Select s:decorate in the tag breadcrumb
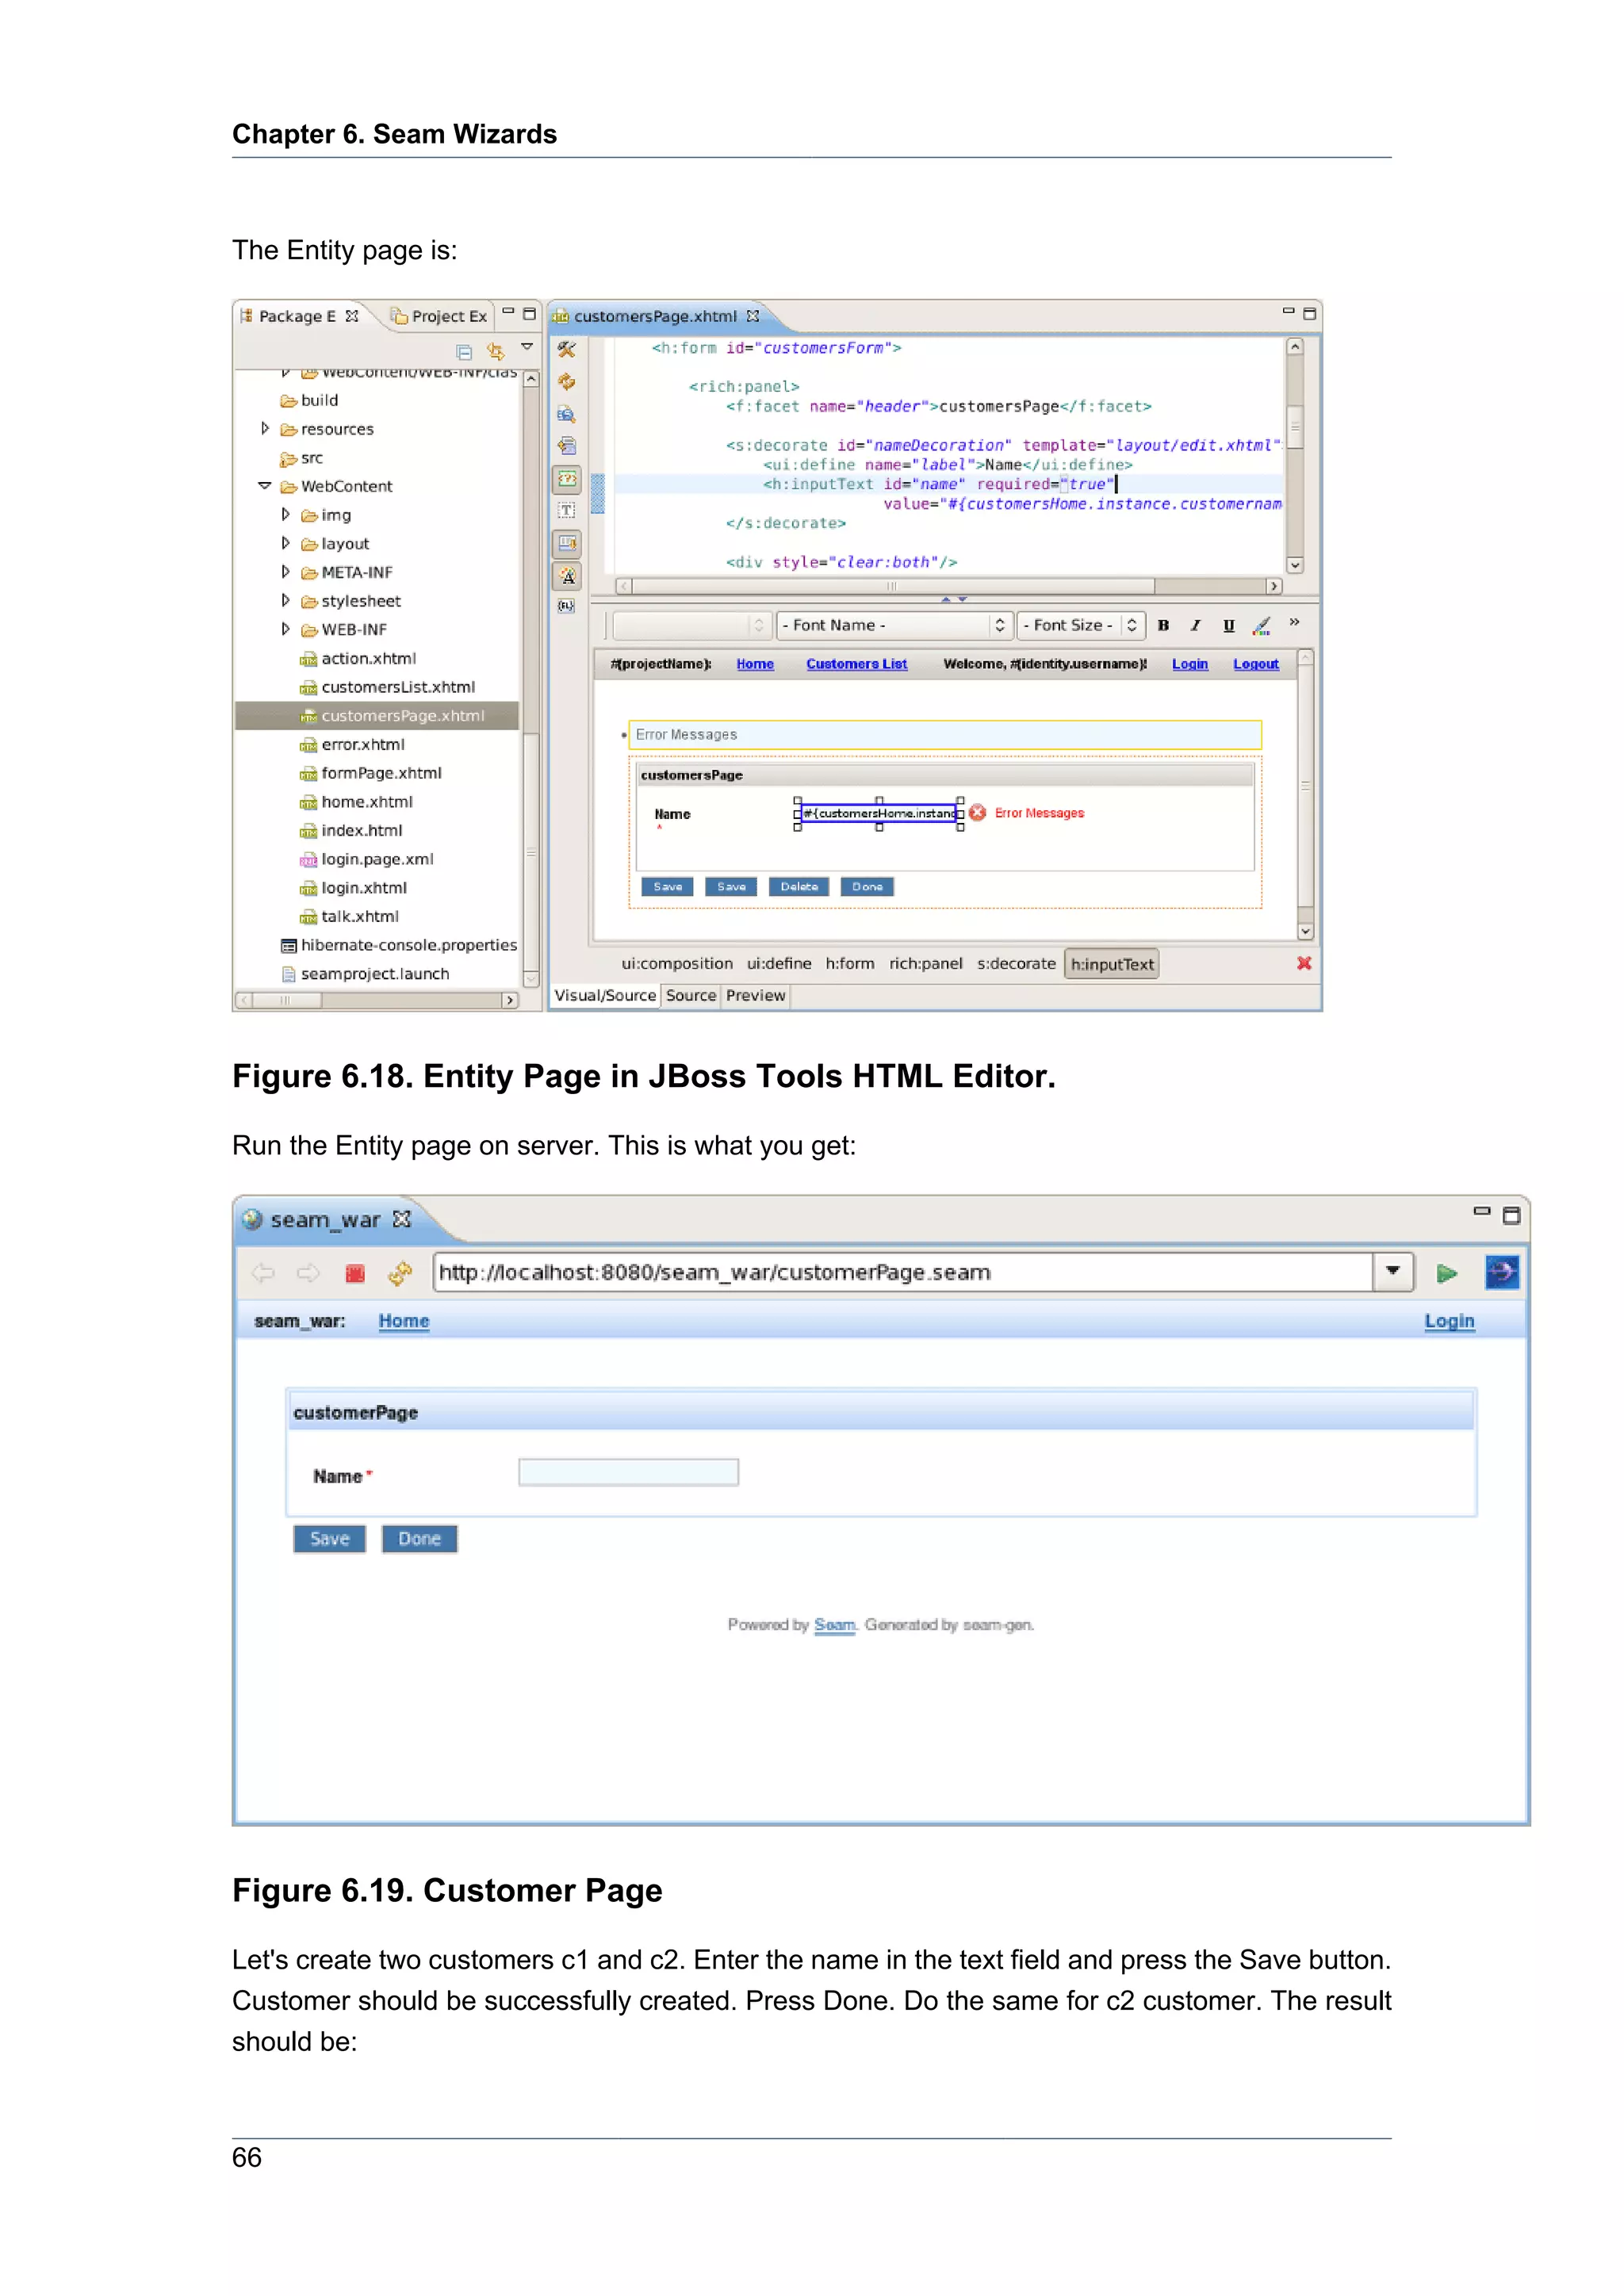 tap(1016, 964)
